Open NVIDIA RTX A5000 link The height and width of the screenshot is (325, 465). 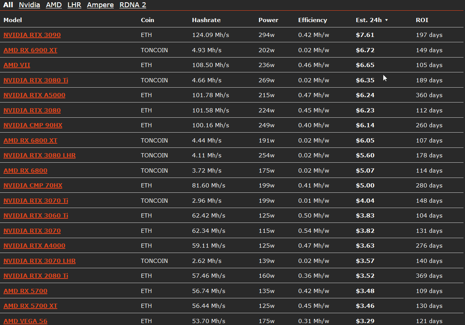[x=34, y=95]
